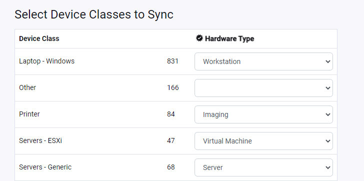Click the 'Servers - ESXi' device class text
The height and width of the screenshot is (181, 364).
pos(40,140)
